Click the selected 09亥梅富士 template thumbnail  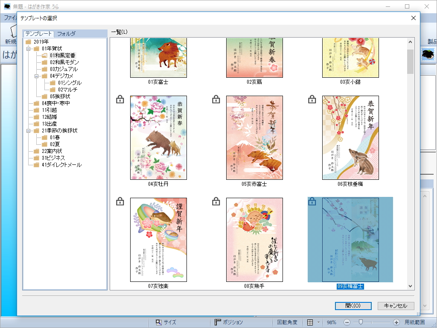351,240
